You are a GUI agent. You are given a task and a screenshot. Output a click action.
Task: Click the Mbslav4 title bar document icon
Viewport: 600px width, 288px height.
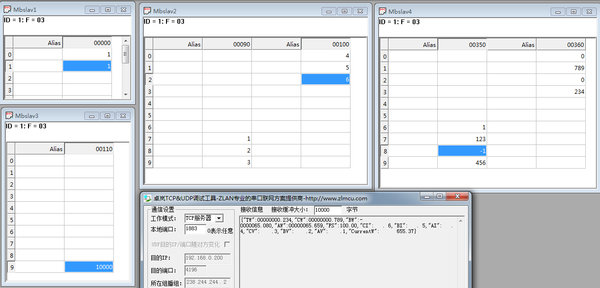pos(382,11)
